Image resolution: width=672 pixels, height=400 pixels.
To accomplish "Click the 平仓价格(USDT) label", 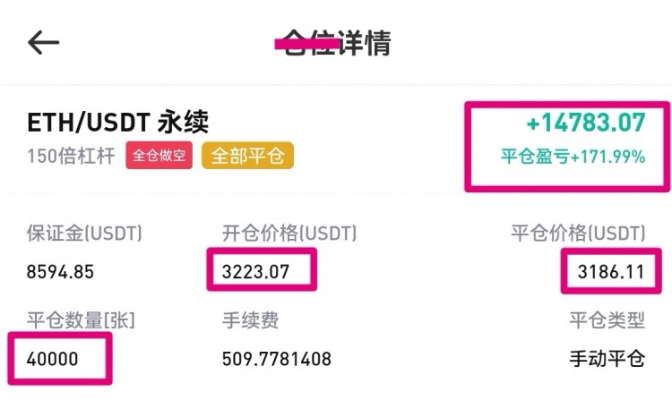I will click(x=578, y=234).
